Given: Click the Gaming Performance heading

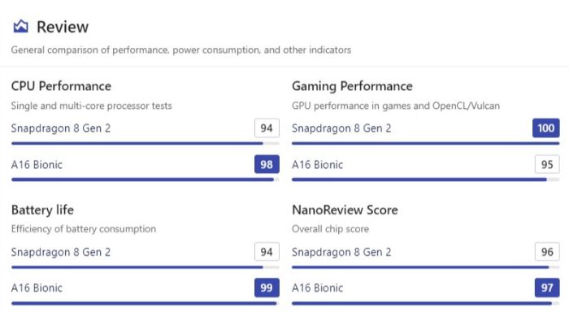Looking at the screenshot, I should (352, 86).
